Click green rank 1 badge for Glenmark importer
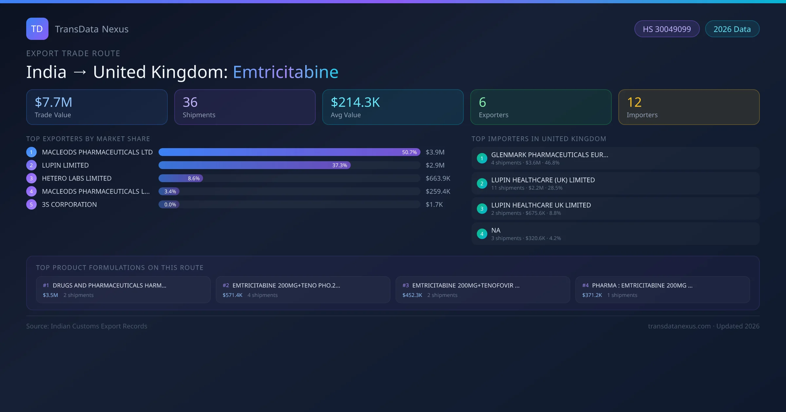 point(482,158)
